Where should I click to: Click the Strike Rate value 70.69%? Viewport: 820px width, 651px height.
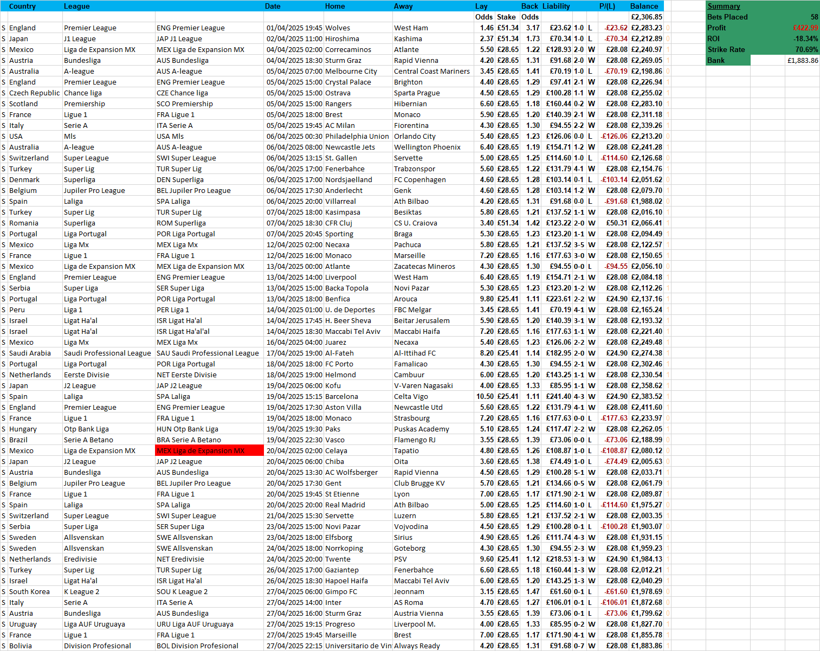[806, 50]
